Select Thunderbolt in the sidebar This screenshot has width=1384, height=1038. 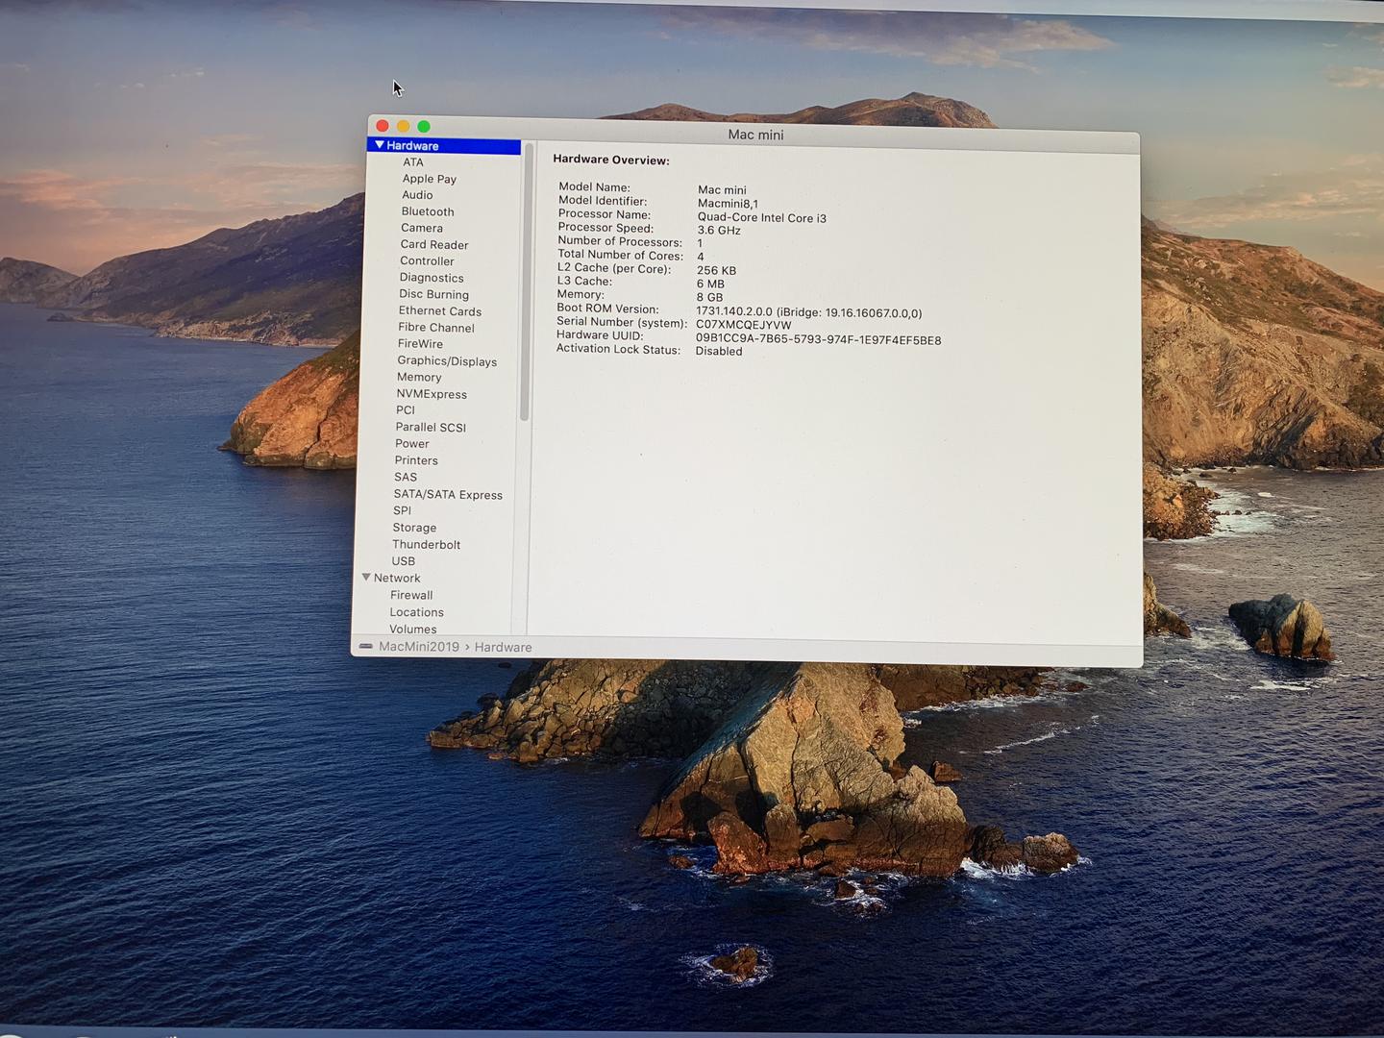point(427,545)
